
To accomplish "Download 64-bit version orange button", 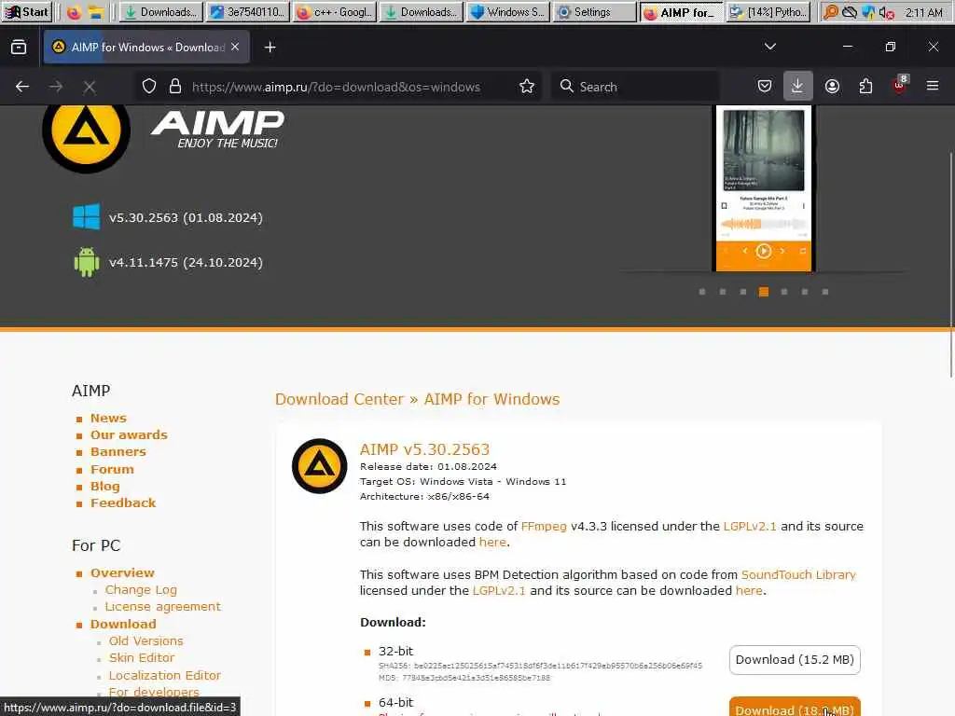I will [x=795, y=708].
